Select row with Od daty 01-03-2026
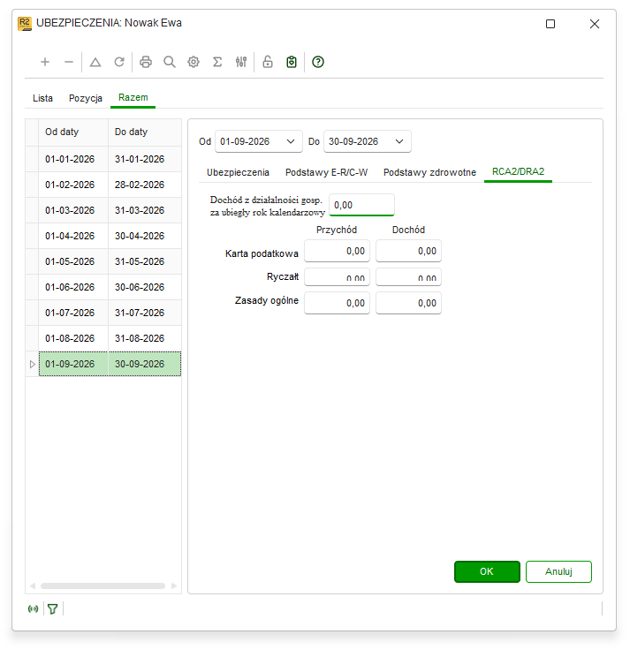This screenshot has height=657, width=630. click(x=73, y=210)
